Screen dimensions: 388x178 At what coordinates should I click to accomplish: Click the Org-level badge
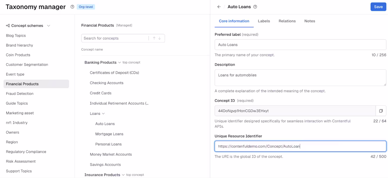tap(86, 7)
